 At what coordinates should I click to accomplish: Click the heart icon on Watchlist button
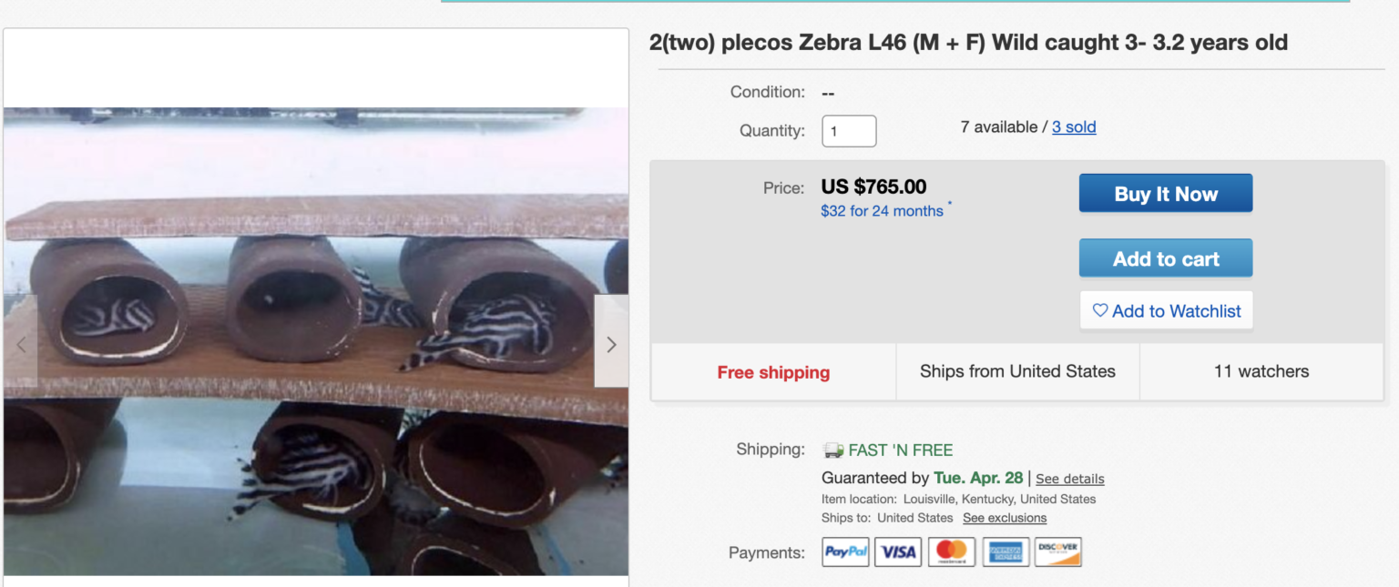[1100, 310]
